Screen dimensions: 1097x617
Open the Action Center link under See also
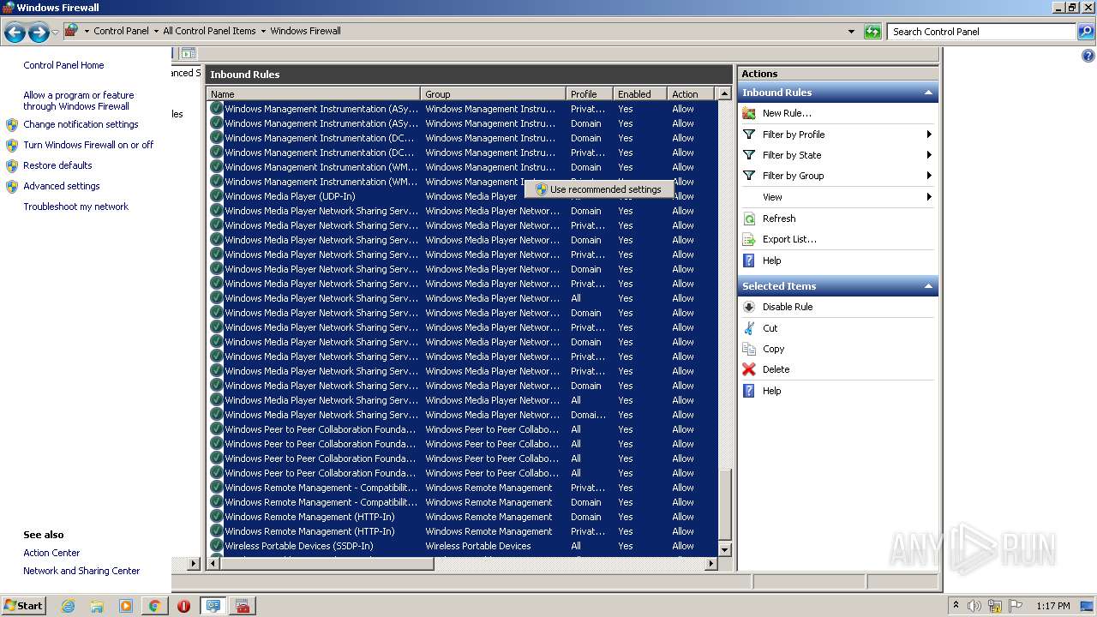point(51,553)
